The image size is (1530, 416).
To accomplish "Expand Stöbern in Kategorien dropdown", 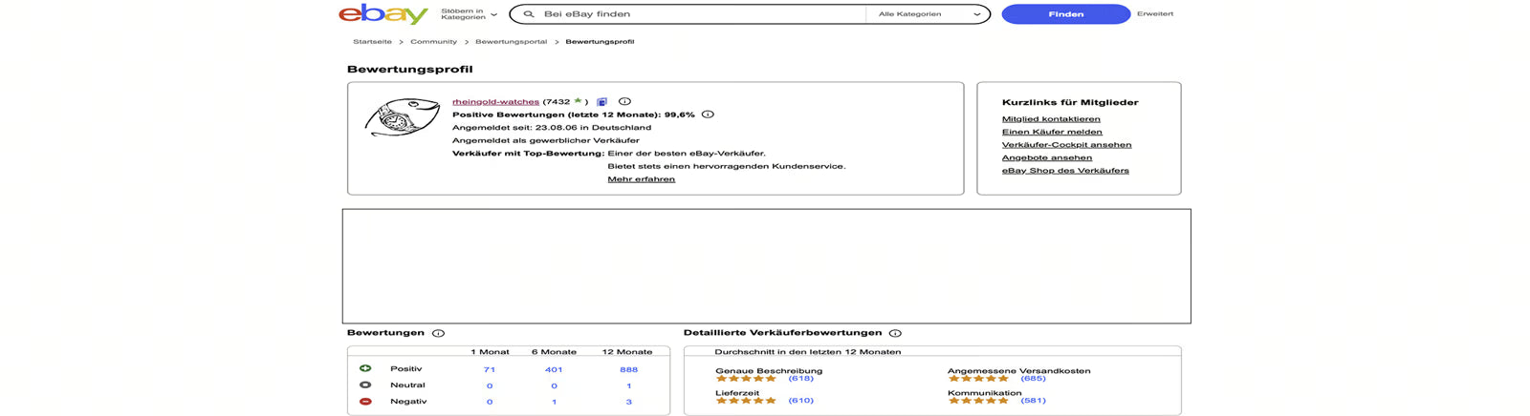I will pyautogui.click(x=469, y=14).
